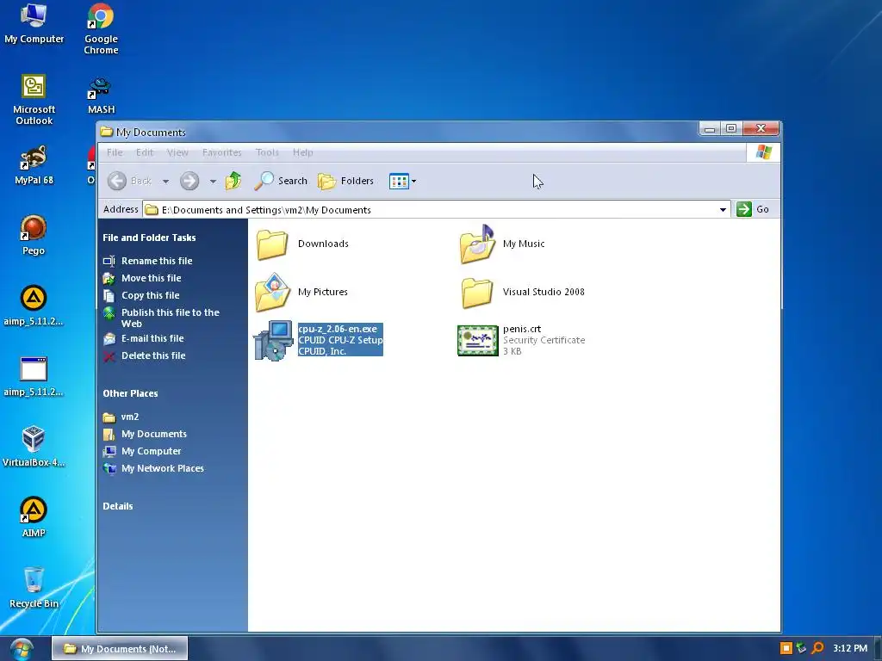Click Copy this file link
Image resolution: width=882 pixels, height=661 pixels.
coord(141,296)
